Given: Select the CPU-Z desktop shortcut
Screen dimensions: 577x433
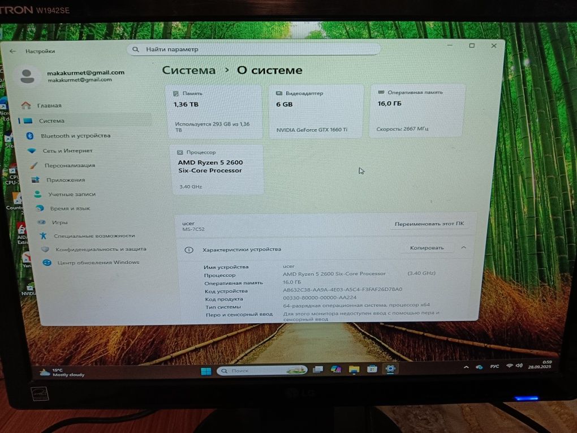Looking at the screenshot, I should (x=12, y=175).
